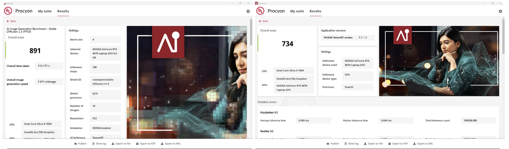Export as PDF in right window
Image resolution: width=509 pixels, height=149 pixels.
(398, 144)
